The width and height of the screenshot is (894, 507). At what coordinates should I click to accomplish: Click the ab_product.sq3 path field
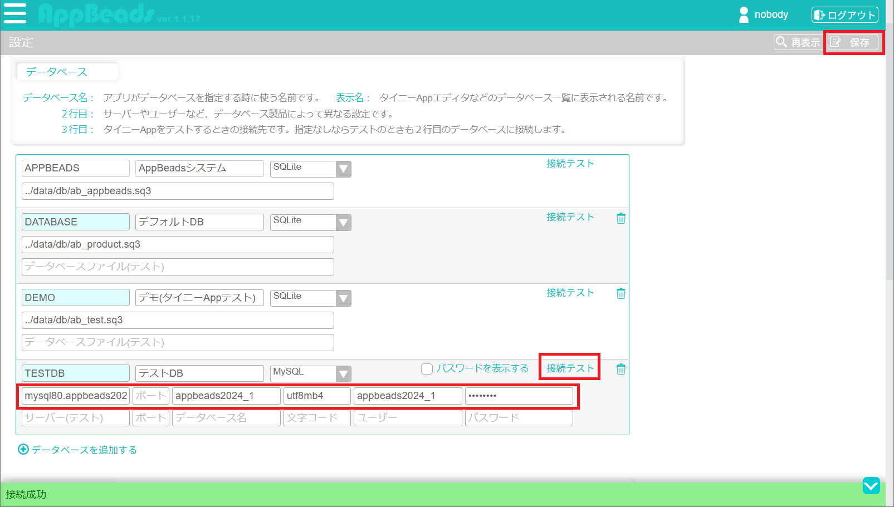point(178,244)
